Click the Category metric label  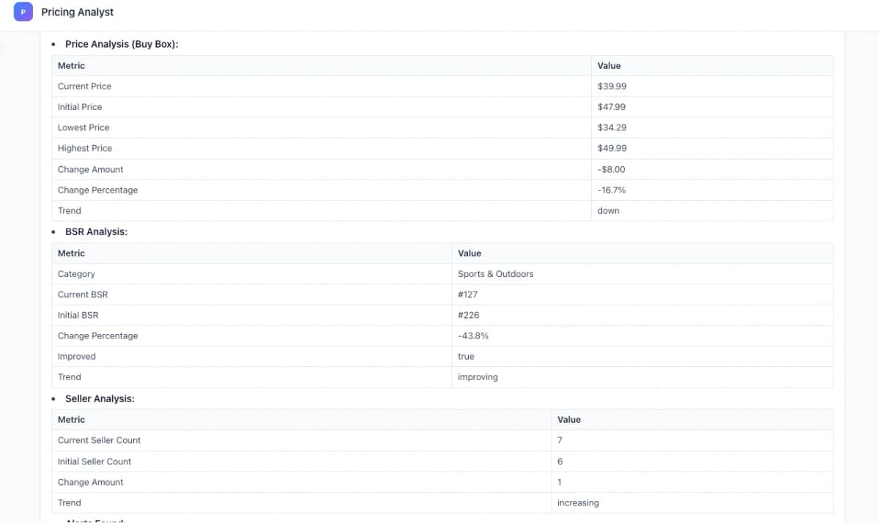tap(76, 274)
